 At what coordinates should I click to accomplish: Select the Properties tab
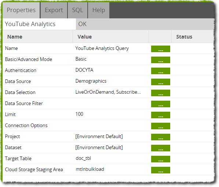[x=21, y=10]
